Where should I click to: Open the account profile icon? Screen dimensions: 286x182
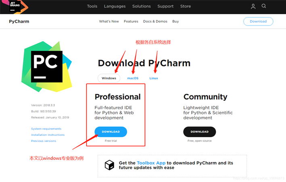pos(253,6)
